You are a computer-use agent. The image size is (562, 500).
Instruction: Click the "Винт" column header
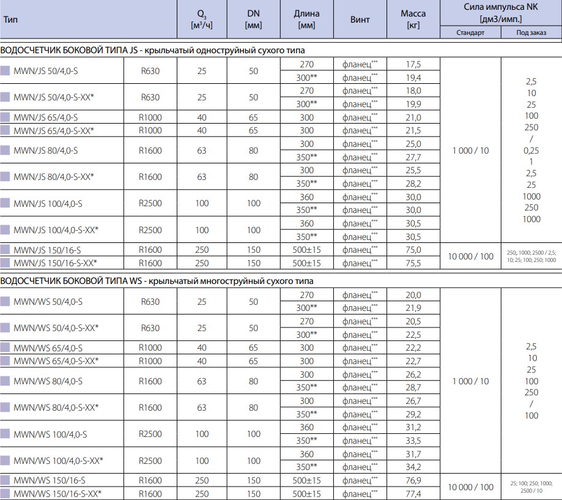[x=360, y=20]
